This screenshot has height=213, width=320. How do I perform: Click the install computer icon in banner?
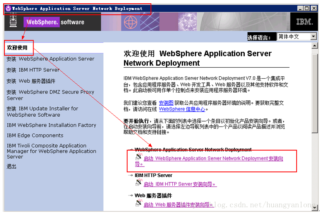coord(13,20)
